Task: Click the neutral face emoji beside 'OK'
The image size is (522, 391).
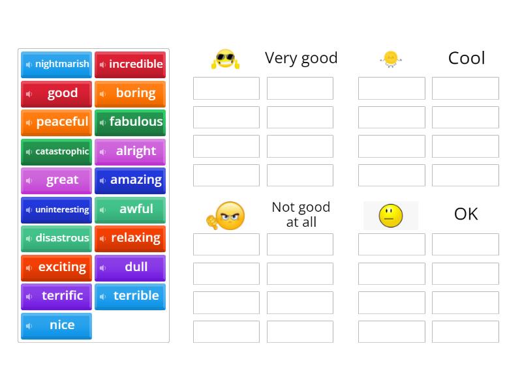Action: tap(390, 214)
